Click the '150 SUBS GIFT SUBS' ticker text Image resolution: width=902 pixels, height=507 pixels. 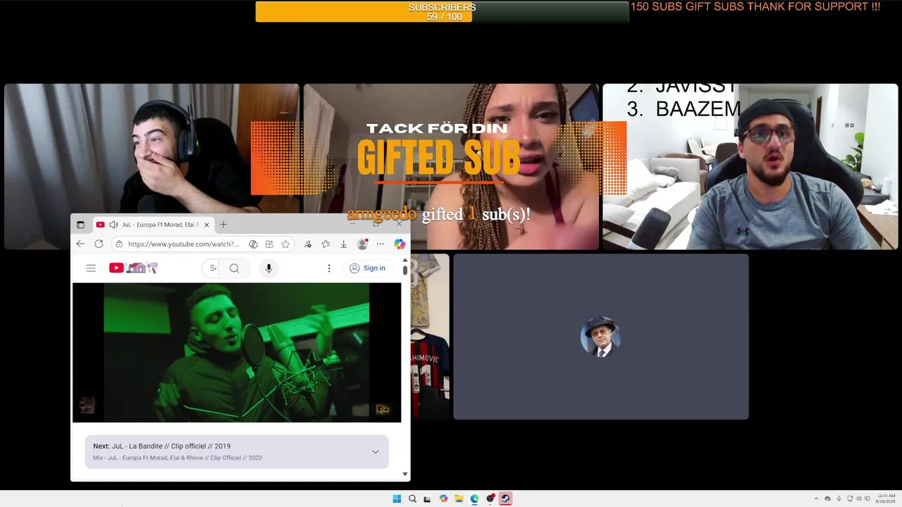(x=755, y=7)
